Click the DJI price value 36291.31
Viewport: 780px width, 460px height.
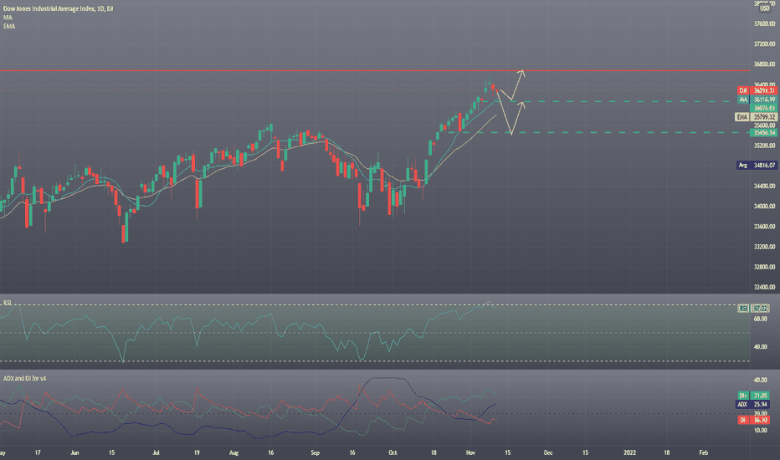tap(765, 90)
